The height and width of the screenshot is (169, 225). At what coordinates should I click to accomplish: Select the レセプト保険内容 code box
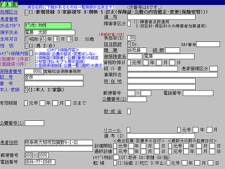[31, 53]
